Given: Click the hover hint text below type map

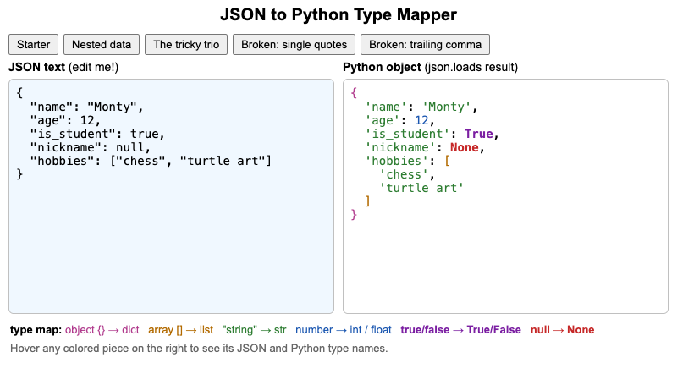Looking at the screenshot, I should click(199, 349).
